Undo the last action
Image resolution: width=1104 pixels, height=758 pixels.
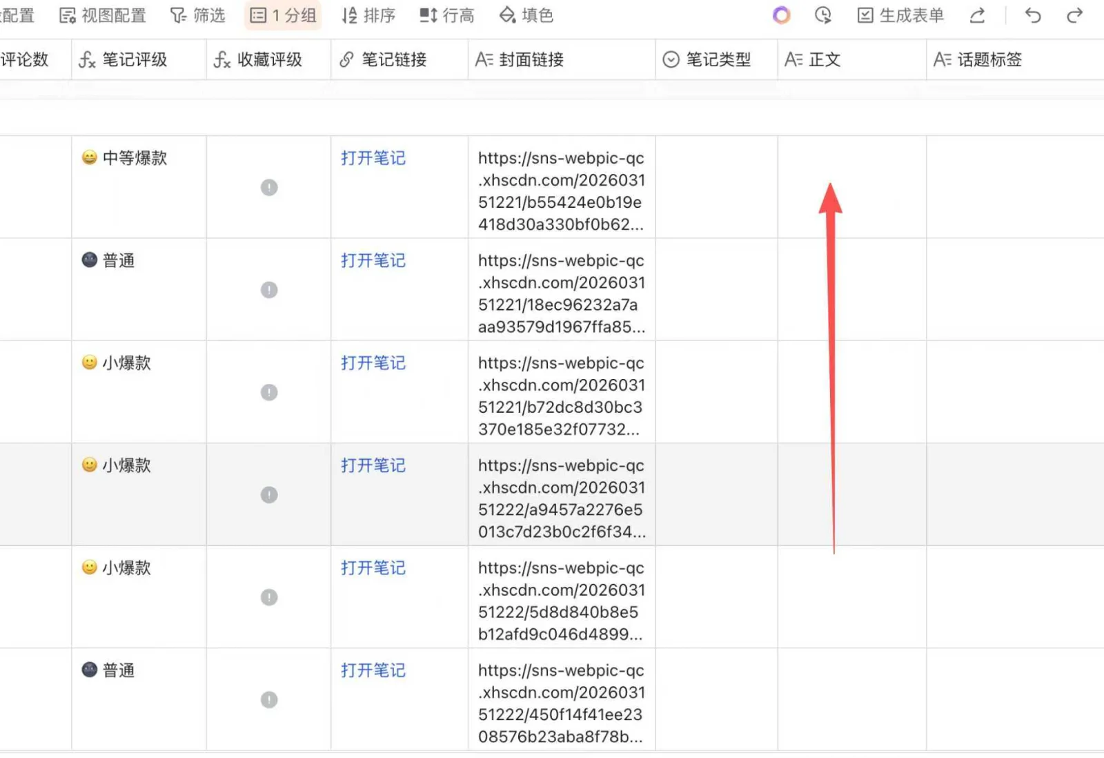(x=1033, y=15)
